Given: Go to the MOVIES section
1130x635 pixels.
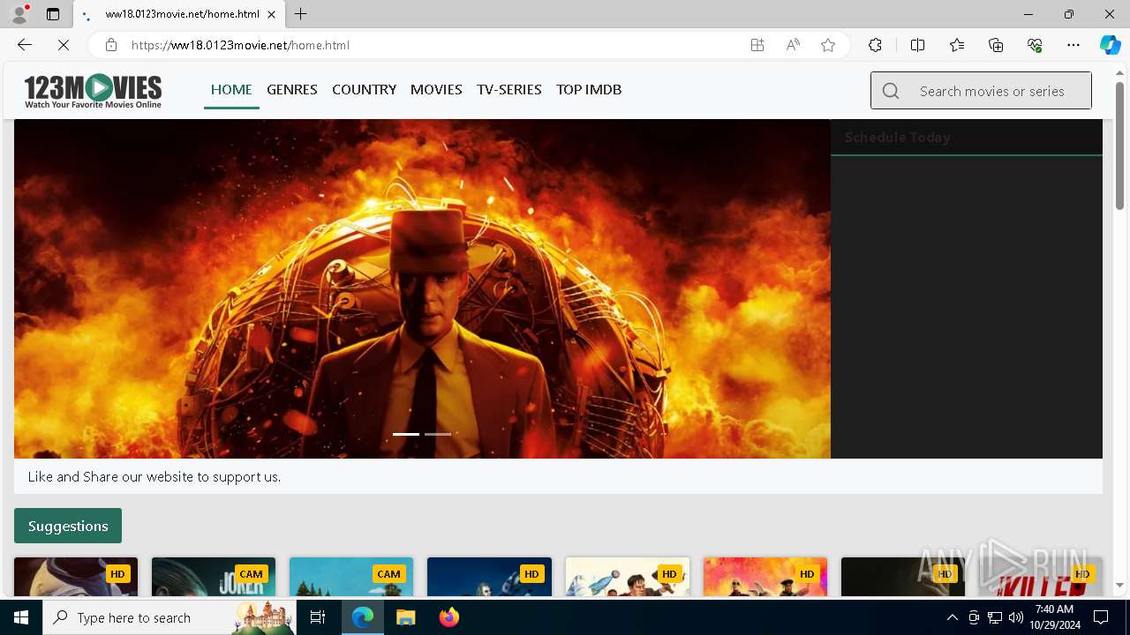Looking at the screenshot, I should [x=436, y=89].
